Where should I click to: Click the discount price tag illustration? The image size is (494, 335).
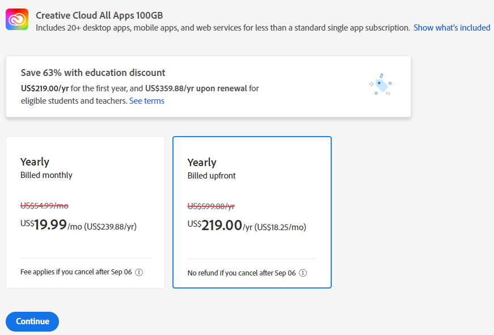[x=380, y=84]
